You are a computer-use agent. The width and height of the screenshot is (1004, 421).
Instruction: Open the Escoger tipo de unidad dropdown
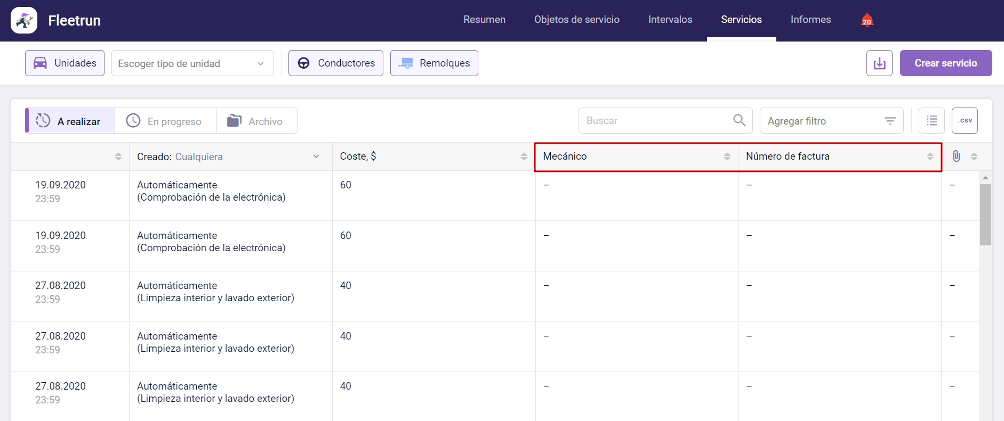(x=192, y=63)
